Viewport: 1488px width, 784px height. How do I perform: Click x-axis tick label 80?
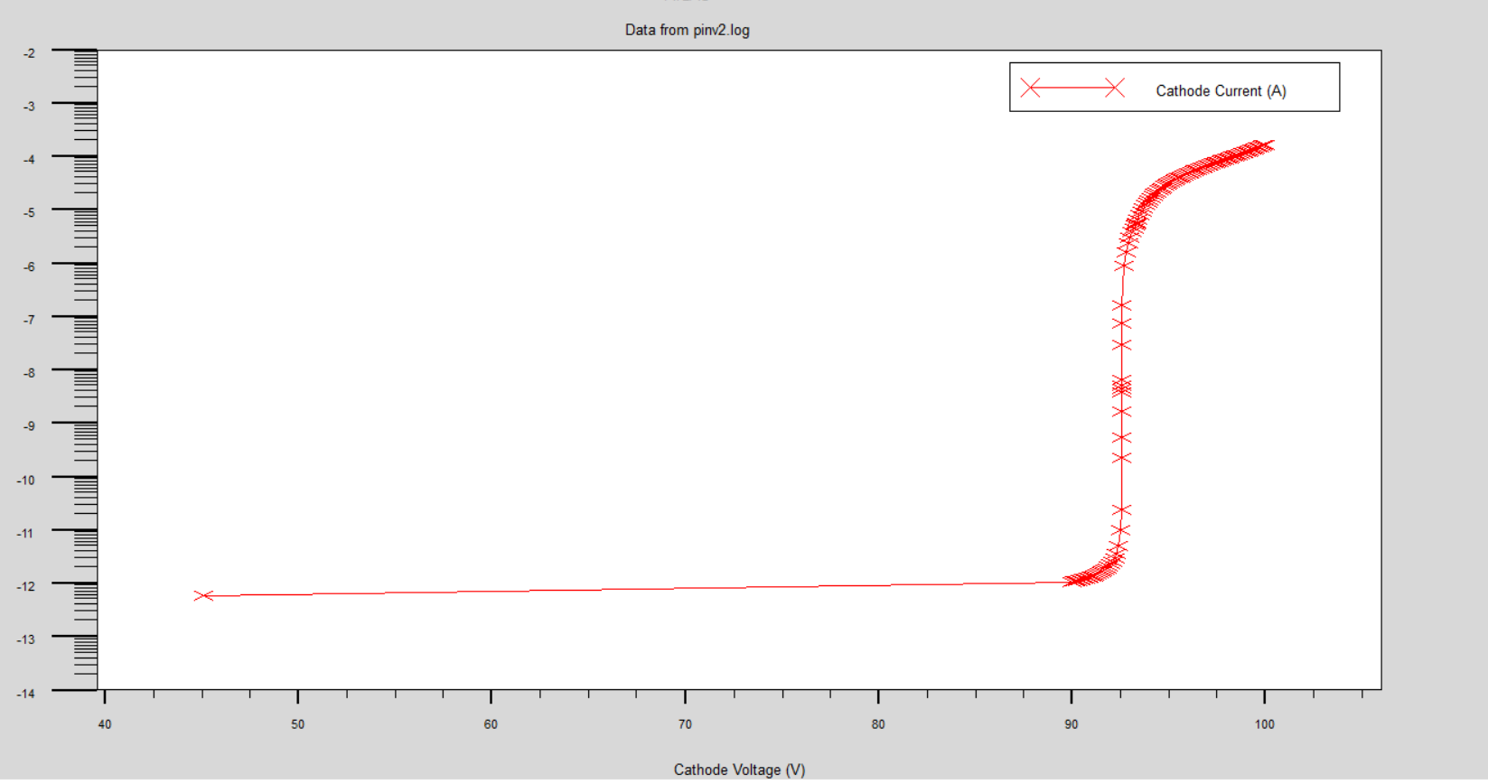click(x=878, y=724)
